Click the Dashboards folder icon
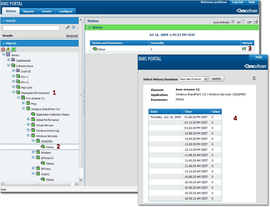This screenshot has width=270, height=207. click(x=13, y=60)
